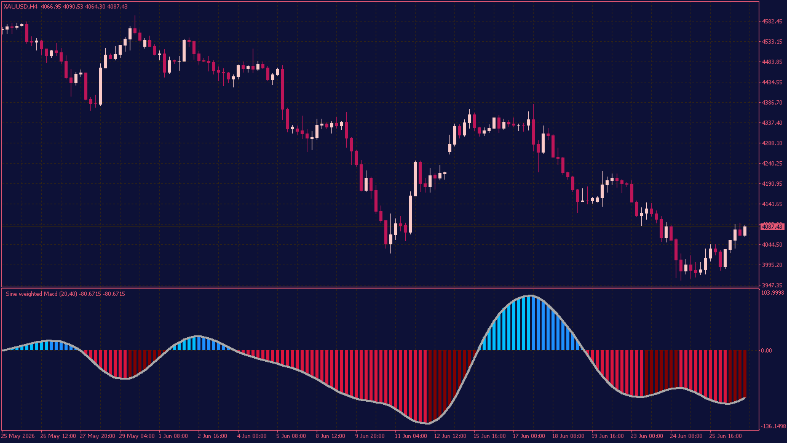Click the XAUUSD,H4 chart title text
The width and height of the screenshot is (787, 443).
pos(20,6)
